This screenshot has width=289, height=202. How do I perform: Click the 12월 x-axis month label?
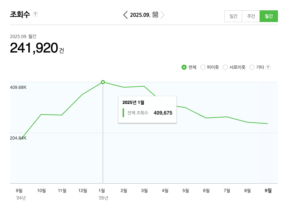pos(82,191)
